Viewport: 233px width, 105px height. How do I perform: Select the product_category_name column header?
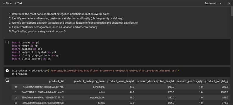click(x=89, y=81)
